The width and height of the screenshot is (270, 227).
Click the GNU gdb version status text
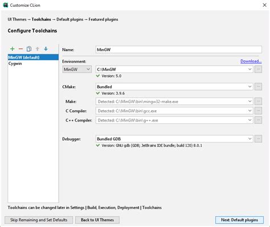click(152, 145)
